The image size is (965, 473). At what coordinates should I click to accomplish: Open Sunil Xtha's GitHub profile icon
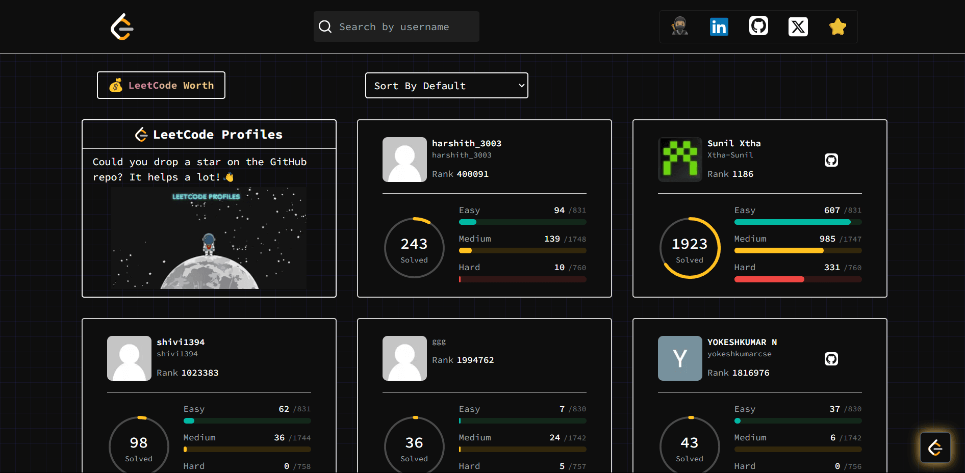point(831,160)
